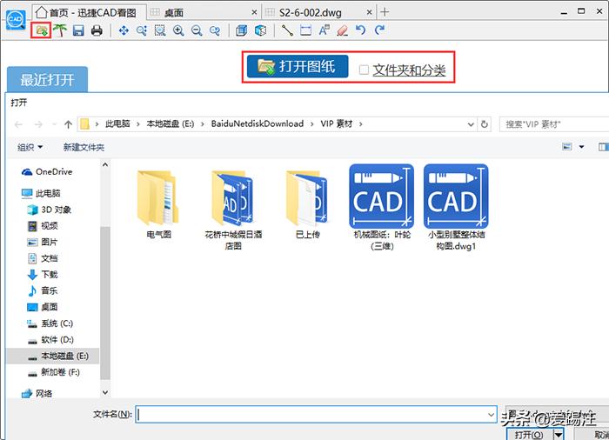Tick the 文件夹和分类 checkbox
This screenshot has width=609, height=440.
point(364,70)
